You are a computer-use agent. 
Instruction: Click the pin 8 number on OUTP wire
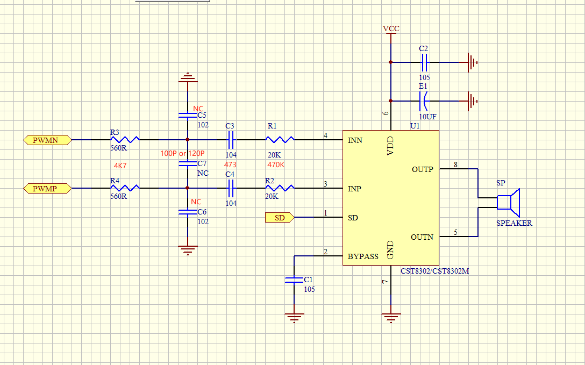pyautogui.click(x=455, y=164)
